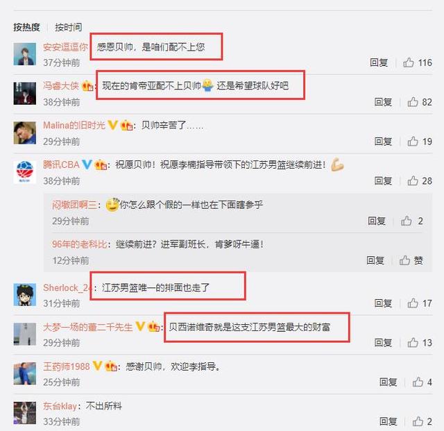Thumbs-up Sherlock_2's comment with 17 likes
The width and height of the screenshot is (444, 431).
(413, 303)
